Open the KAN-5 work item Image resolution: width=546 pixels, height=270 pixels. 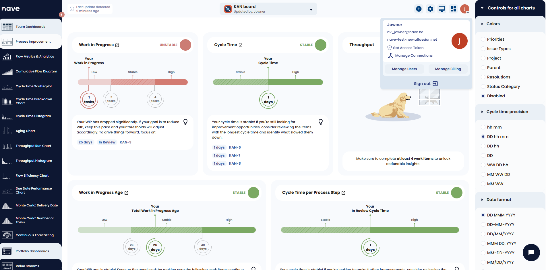[235, 147]
